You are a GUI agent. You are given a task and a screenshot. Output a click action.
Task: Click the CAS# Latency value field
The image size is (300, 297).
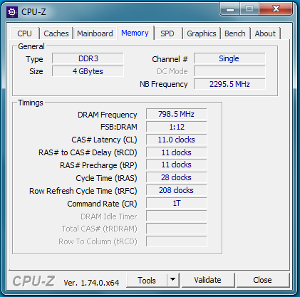click(x=176, y=140)
